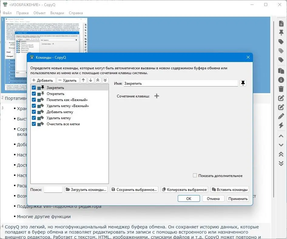This screenshot has height=239, width=287.
Task: Click the double up chevron in the sidebar
Action: pos(281,154)
